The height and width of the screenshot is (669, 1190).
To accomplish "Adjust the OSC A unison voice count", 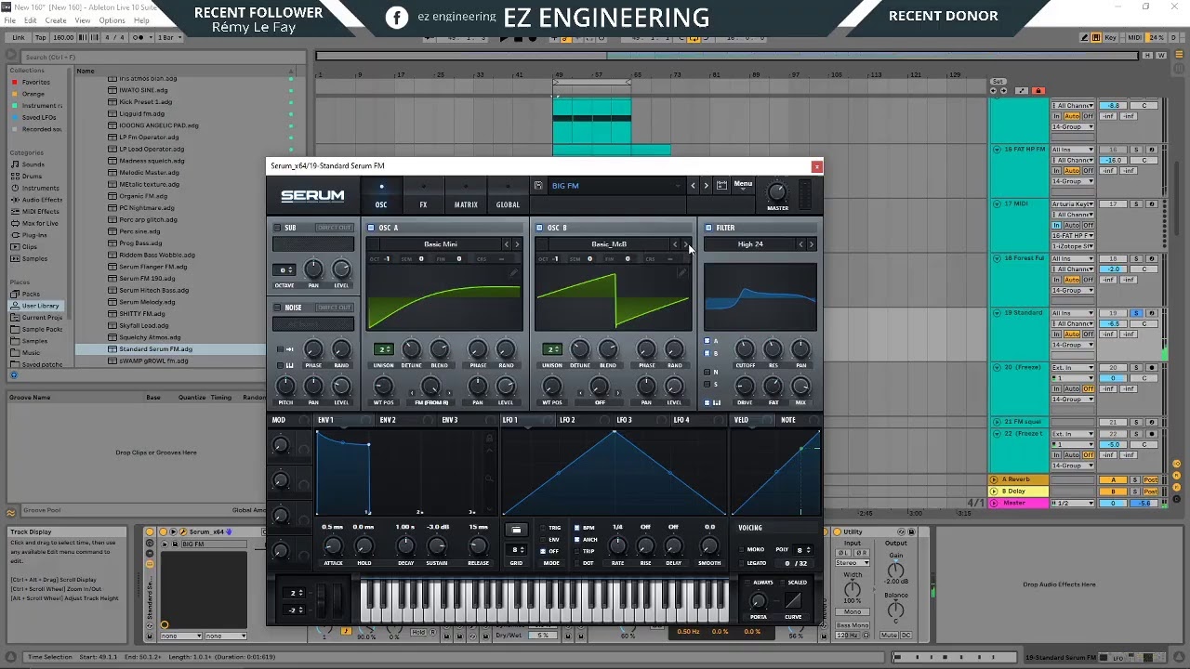I will (383, 349).
